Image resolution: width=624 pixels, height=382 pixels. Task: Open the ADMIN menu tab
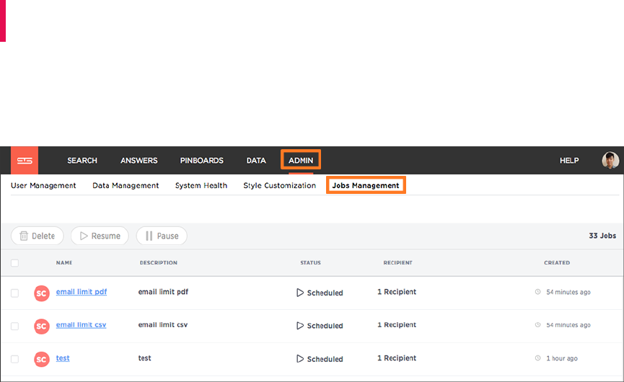(301, 160)
